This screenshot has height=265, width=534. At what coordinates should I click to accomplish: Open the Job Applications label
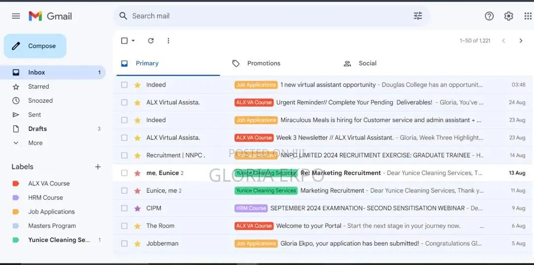click(51, 212)
